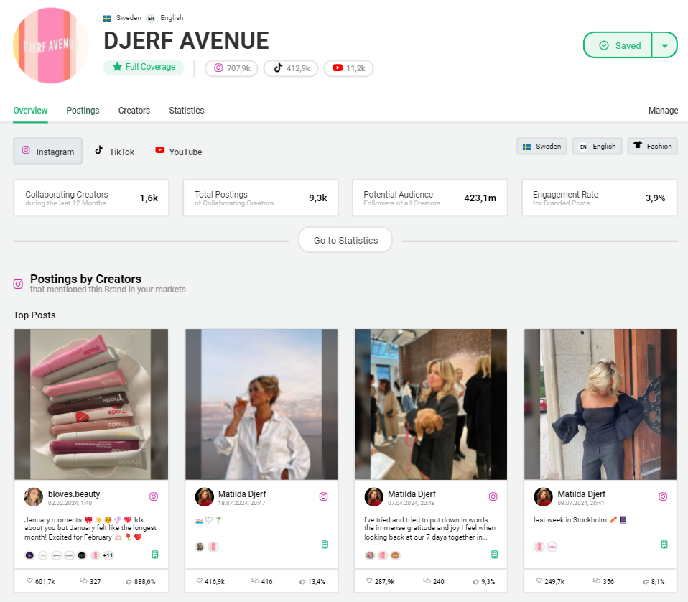Select the Instagram platform toggle
This screenshot has height=602, width=688.
pos(47,151)
